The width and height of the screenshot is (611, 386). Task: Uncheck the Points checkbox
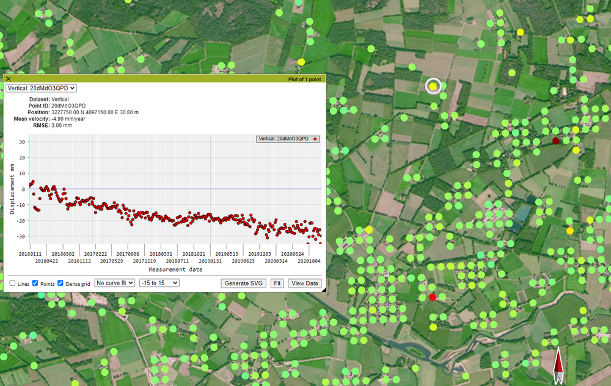tap(35, 283)
